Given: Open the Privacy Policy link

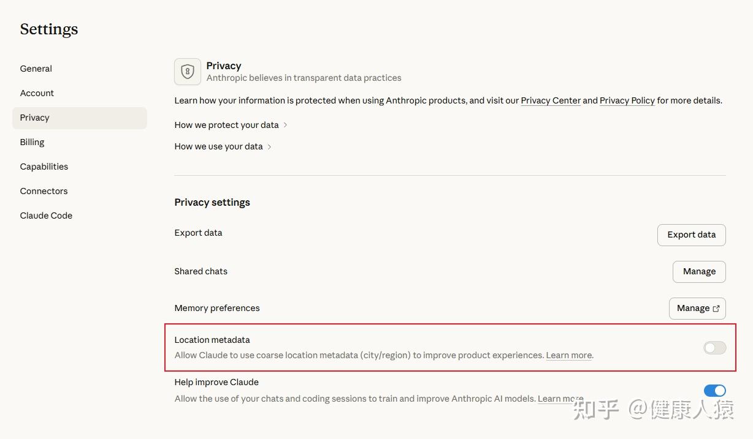Looking at the screenshot, I should (627, 100).
